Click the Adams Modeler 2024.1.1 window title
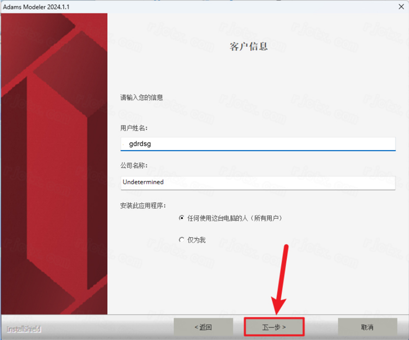This screenshot has height=340, width=409. click(x=36, y=7)
